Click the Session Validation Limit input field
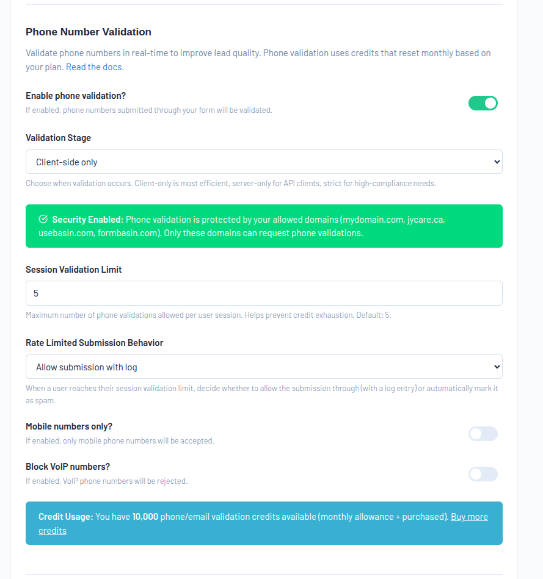The height and width of the screenshot is (579, 543). 264,293
